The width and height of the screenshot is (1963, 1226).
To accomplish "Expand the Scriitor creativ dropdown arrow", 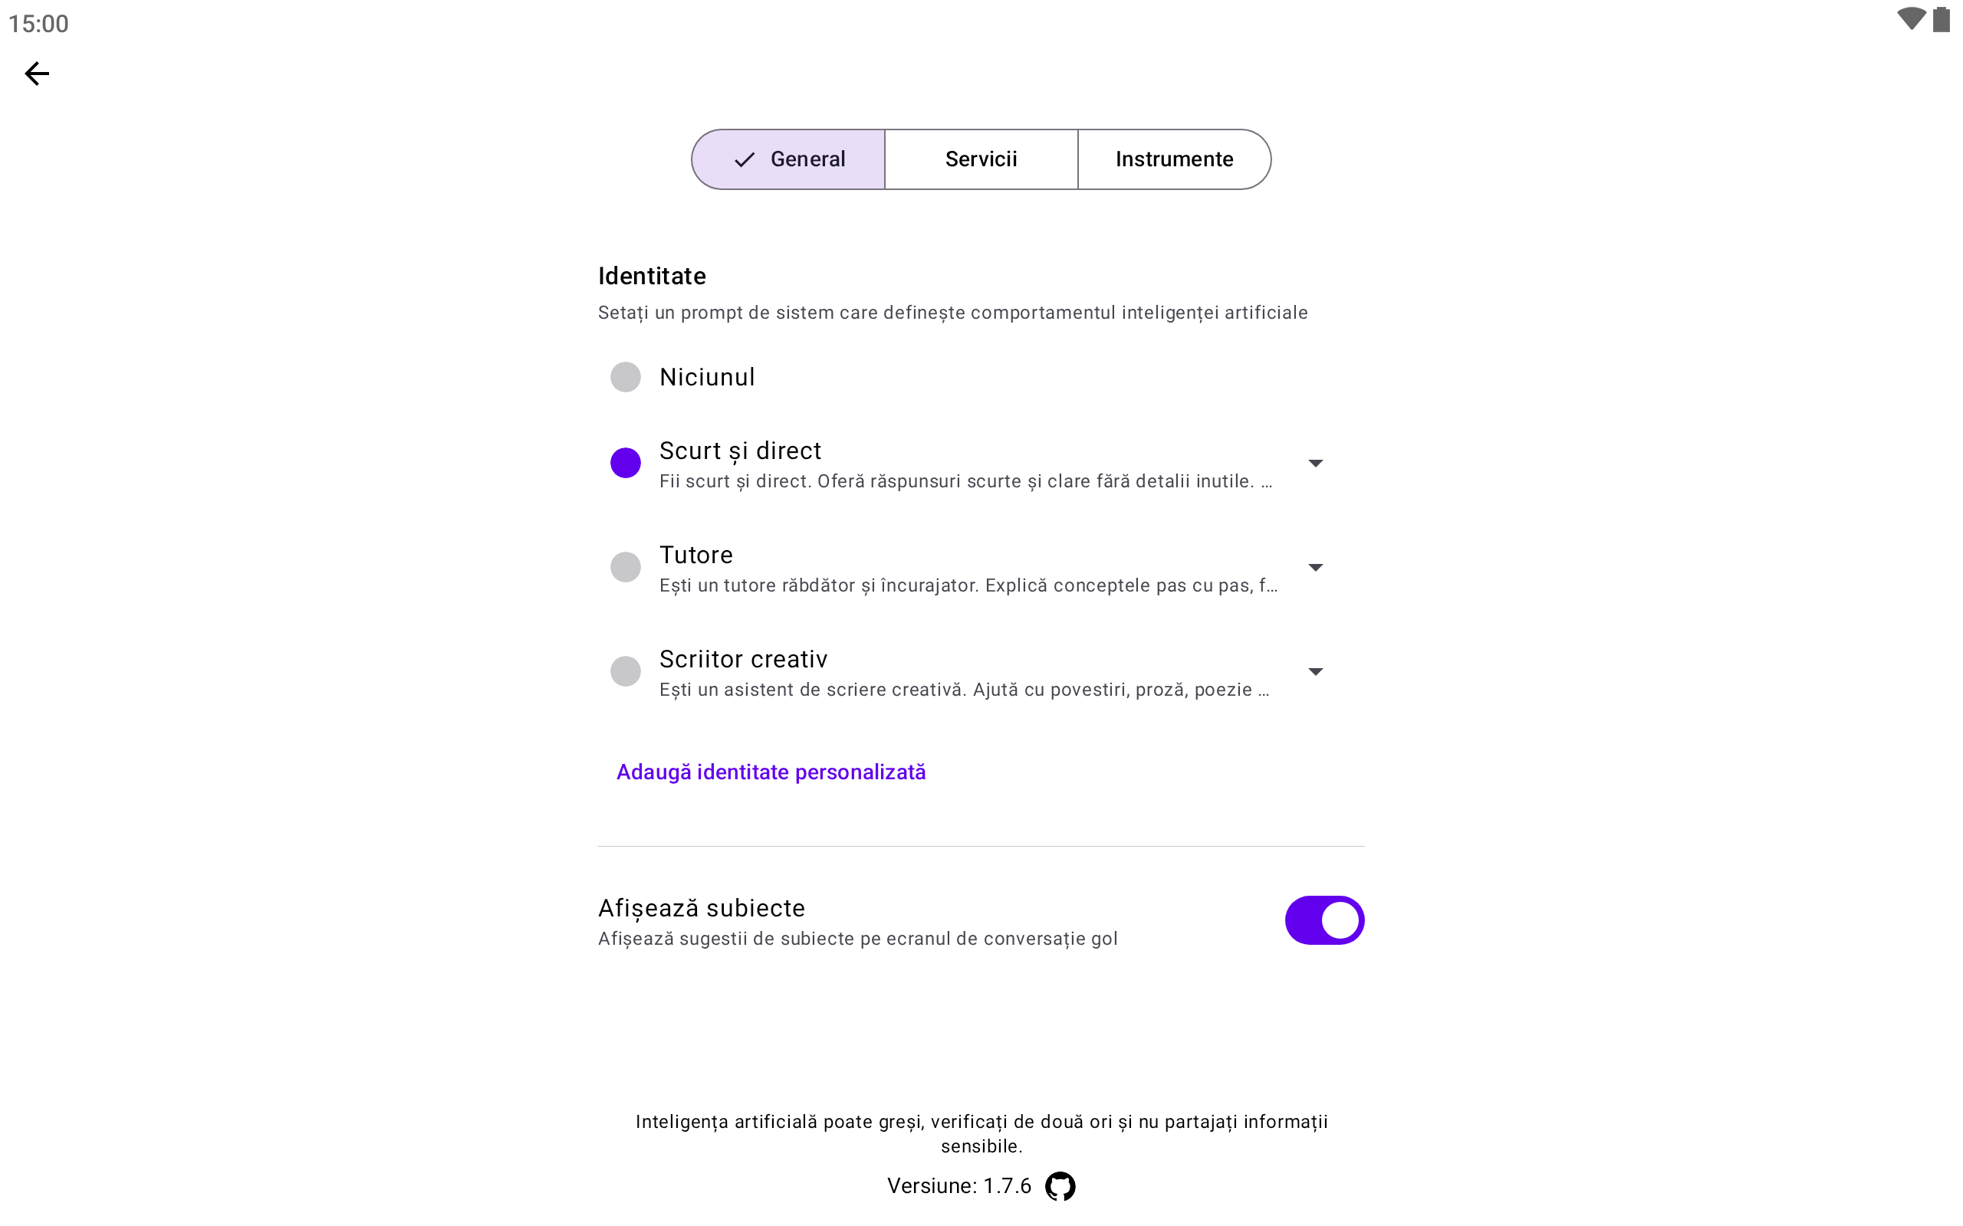I will point(1315,671).
